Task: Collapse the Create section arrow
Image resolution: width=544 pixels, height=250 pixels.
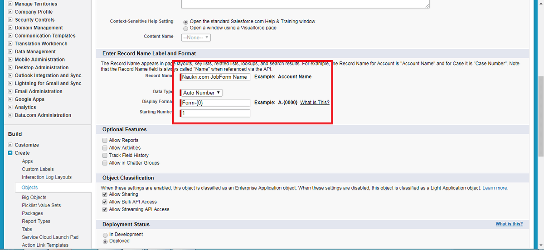Action: point(10,153)
